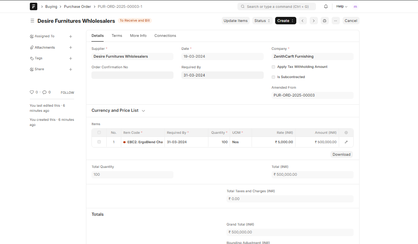Expand Currency and Price List section
The height and width of the screenshot is (244, 418).
coord(118,111)
